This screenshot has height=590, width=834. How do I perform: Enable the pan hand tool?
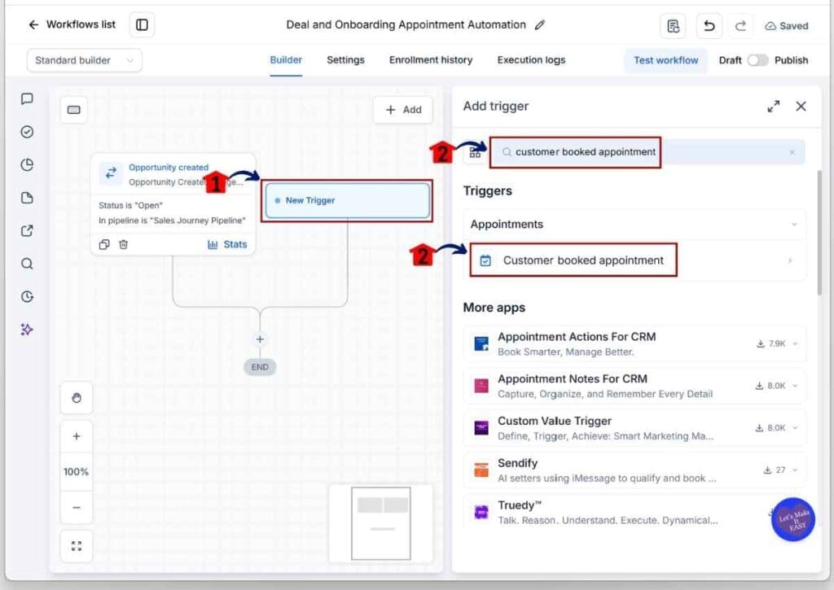click(77, 398)
